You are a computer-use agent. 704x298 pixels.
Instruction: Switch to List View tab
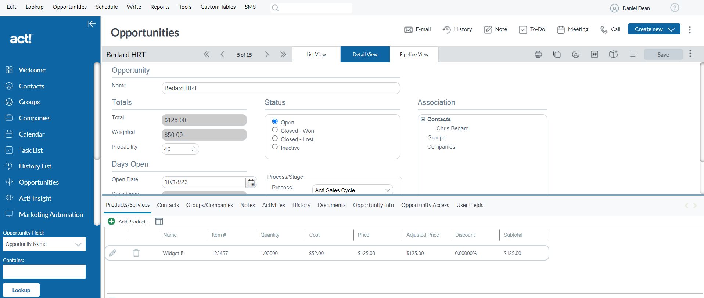click(x=316, y=54)
